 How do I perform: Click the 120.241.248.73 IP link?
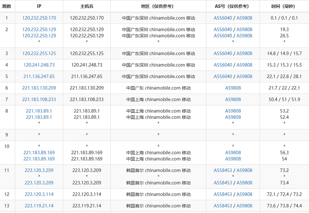point(39,65)
